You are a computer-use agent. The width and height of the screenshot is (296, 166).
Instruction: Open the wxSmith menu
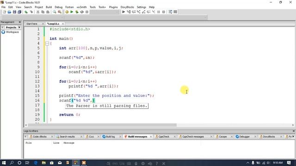81,7
